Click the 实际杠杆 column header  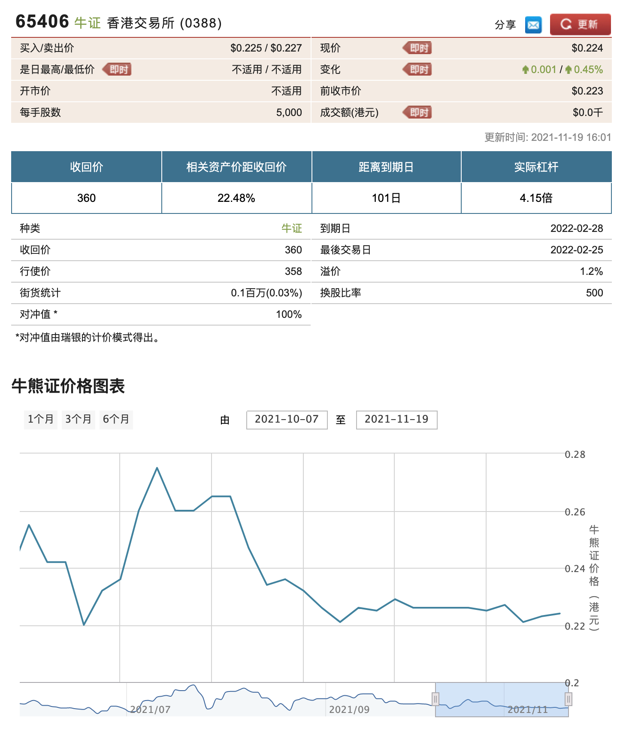[x=536, y=167]
